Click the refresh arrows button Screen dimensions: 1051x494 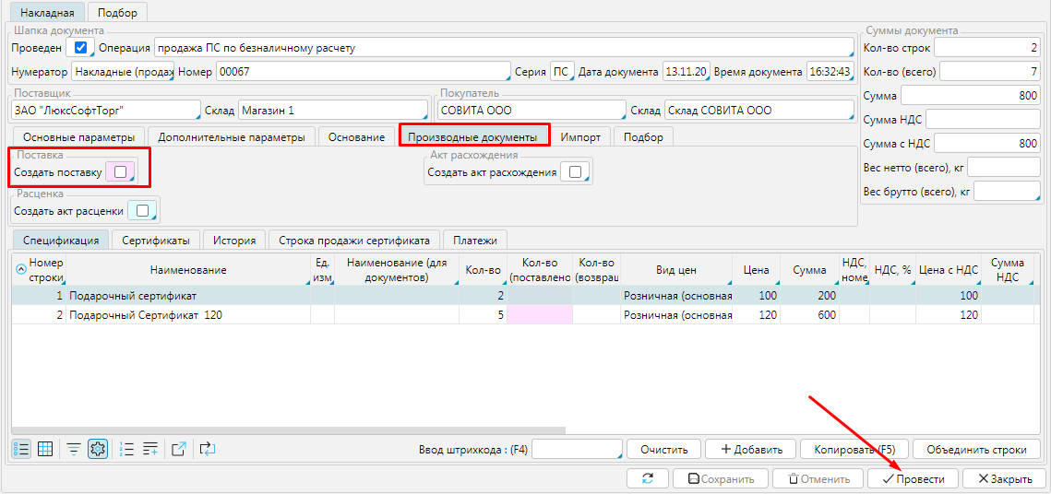pyautogui.click(x=648, y=479)
